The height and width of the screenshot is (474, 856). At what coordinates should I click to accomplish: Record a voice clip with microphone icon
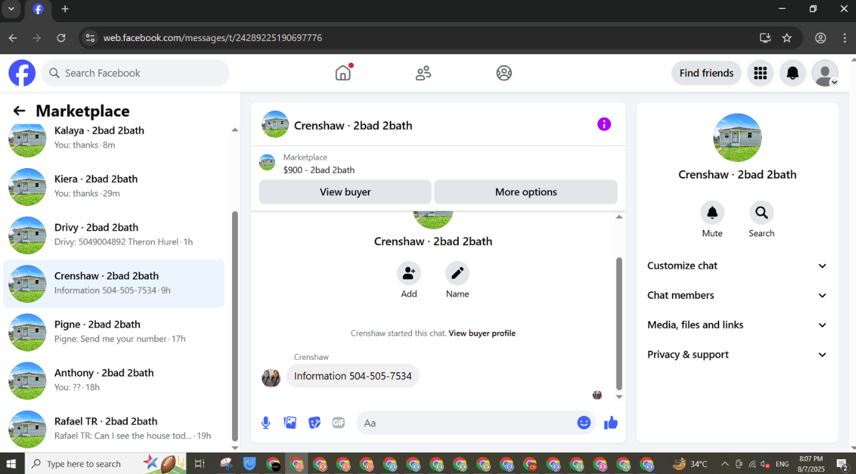tap(266, 422)
